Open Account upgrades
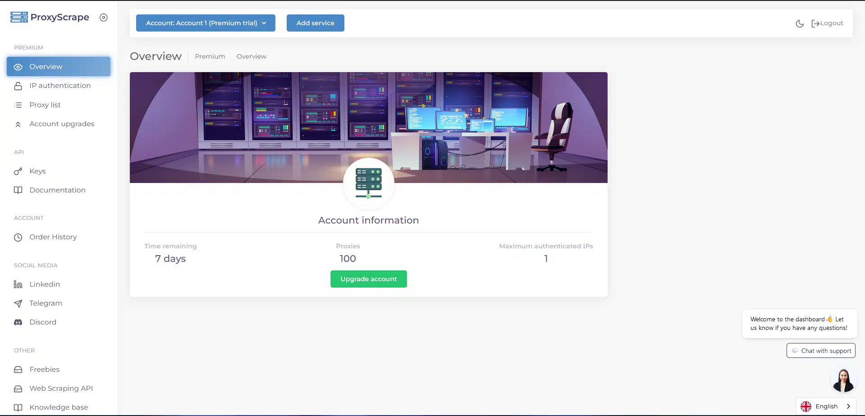 coord(59,124)
